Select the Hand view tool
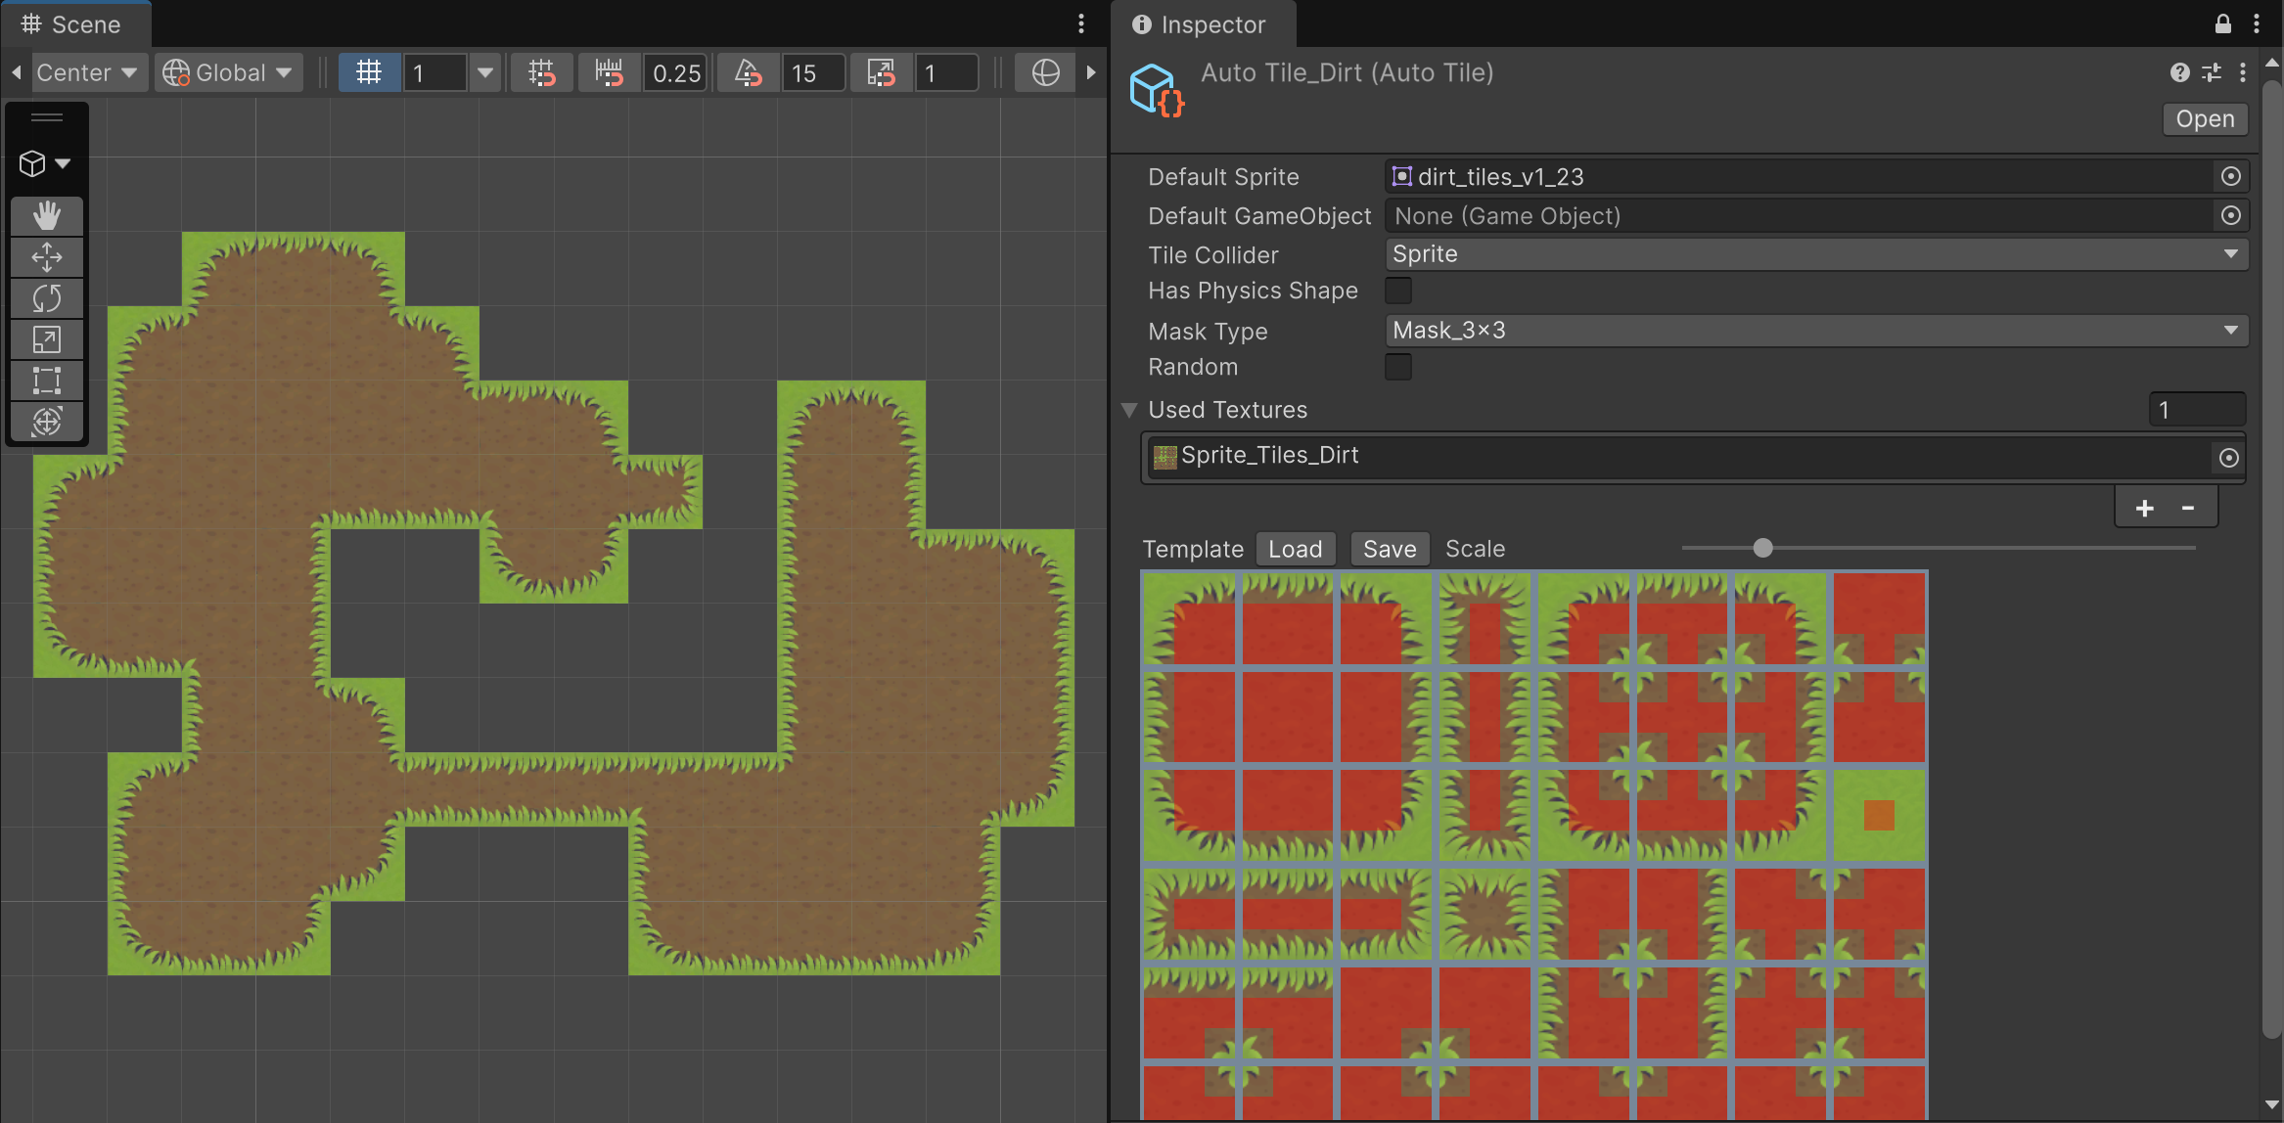This screenshot has height=1123, width=2284. [x=46, y=215]
